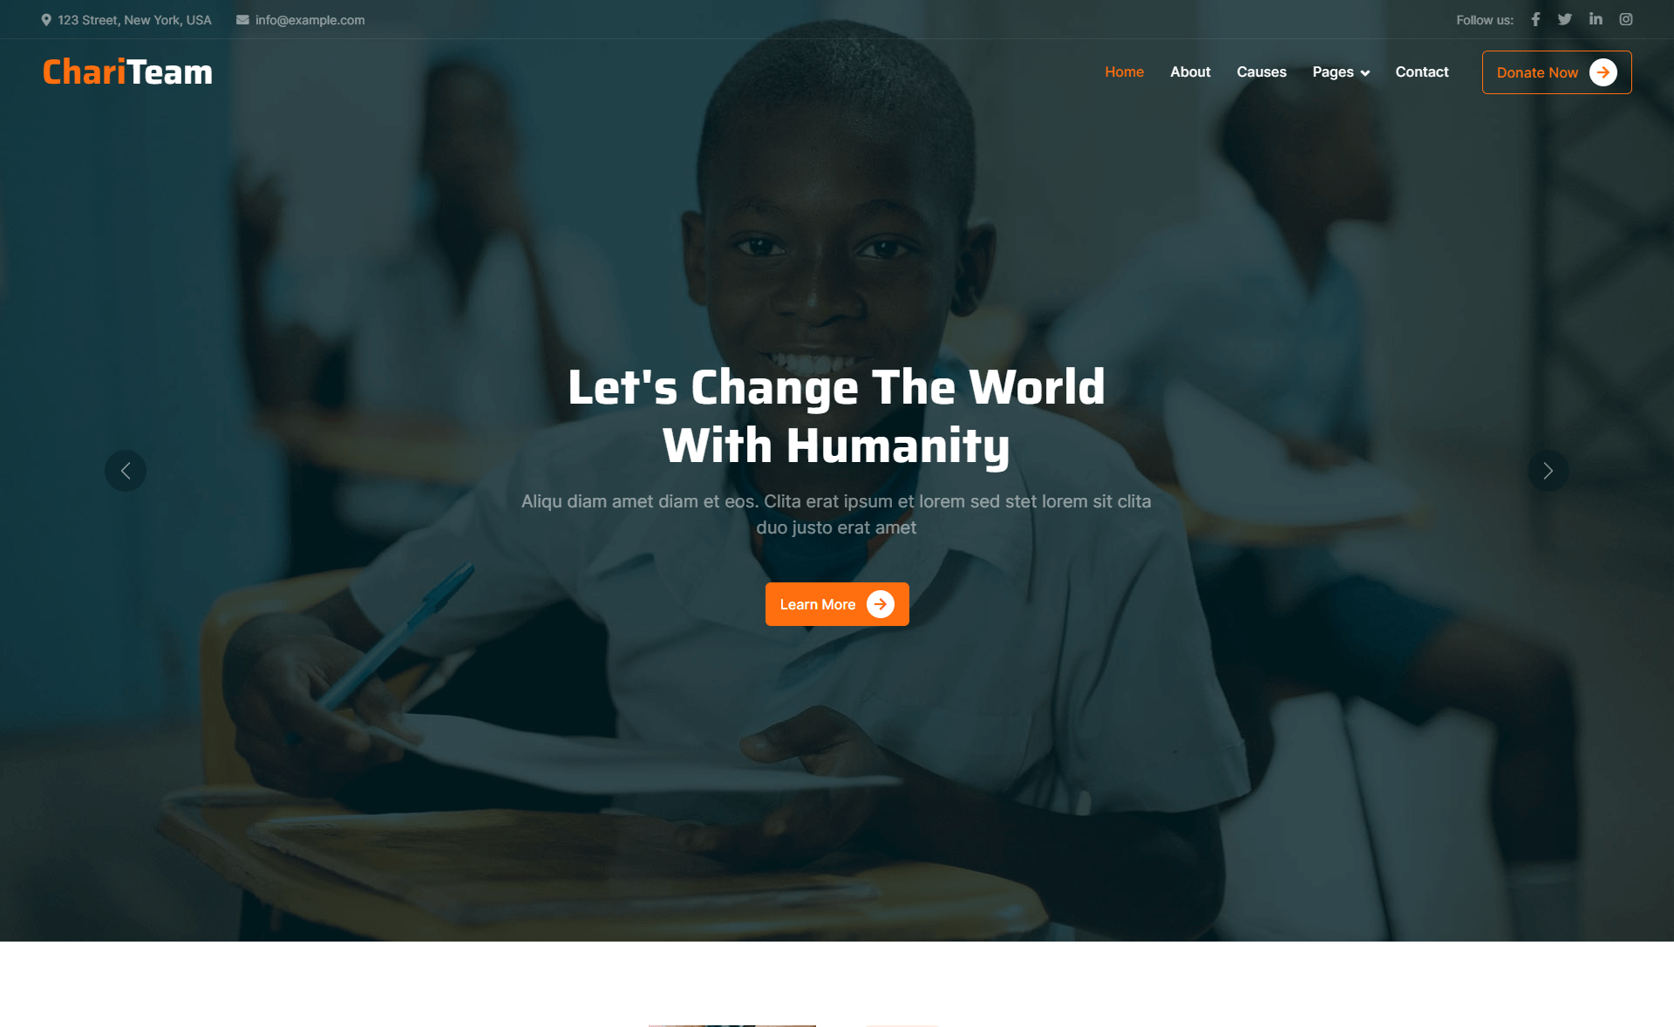The image size is (1674, 1027).
Task: Click the Learn More button
Action: 837,604
